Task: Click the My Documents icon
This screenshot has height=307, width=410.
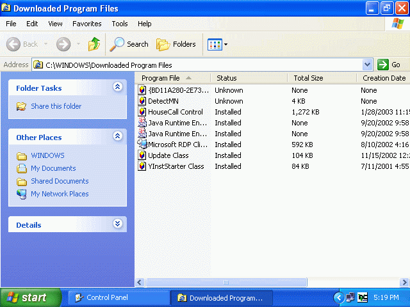Action: (22, 168)
